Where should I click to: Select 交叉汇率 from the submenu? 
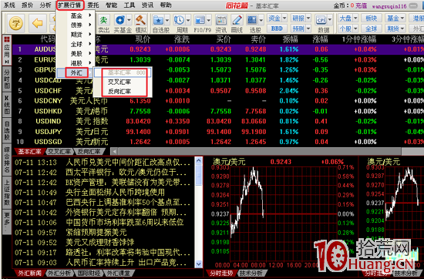pos(119,82)
